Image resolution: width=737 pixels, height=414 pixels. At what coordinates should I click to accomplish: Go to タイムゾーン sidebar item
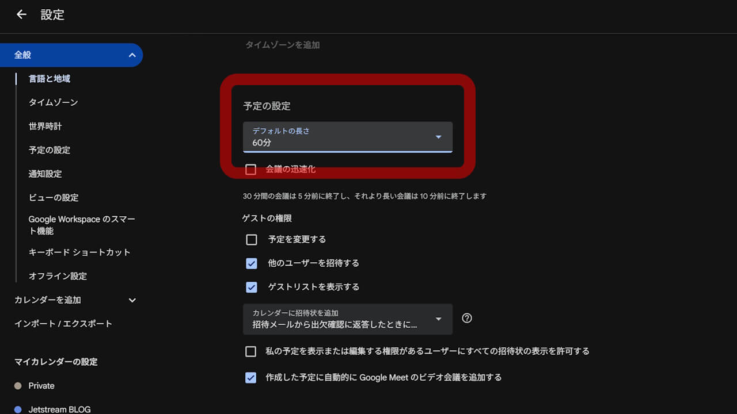(53, 102)
